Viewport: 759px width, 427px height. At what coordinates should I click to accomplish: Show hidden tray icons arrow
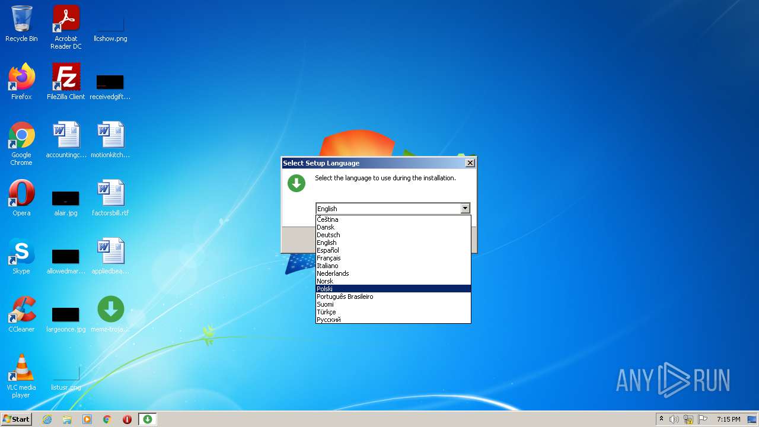pos(661,419)
